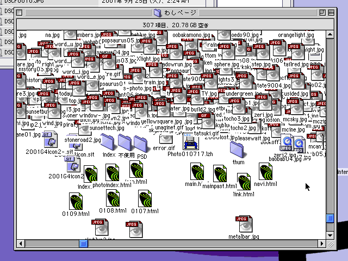Screen dimensions: 348x261
Task: Click the horizontal scrollbar right arrow
Action: point(321,244)
